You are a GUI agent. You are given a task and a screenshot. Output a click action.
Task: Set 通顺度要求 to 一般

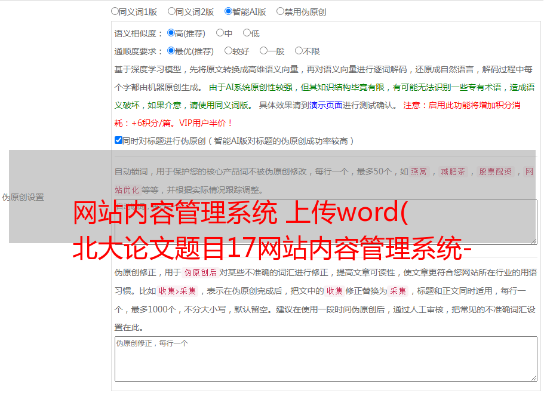pyautogui.click(x=264, y=51)
